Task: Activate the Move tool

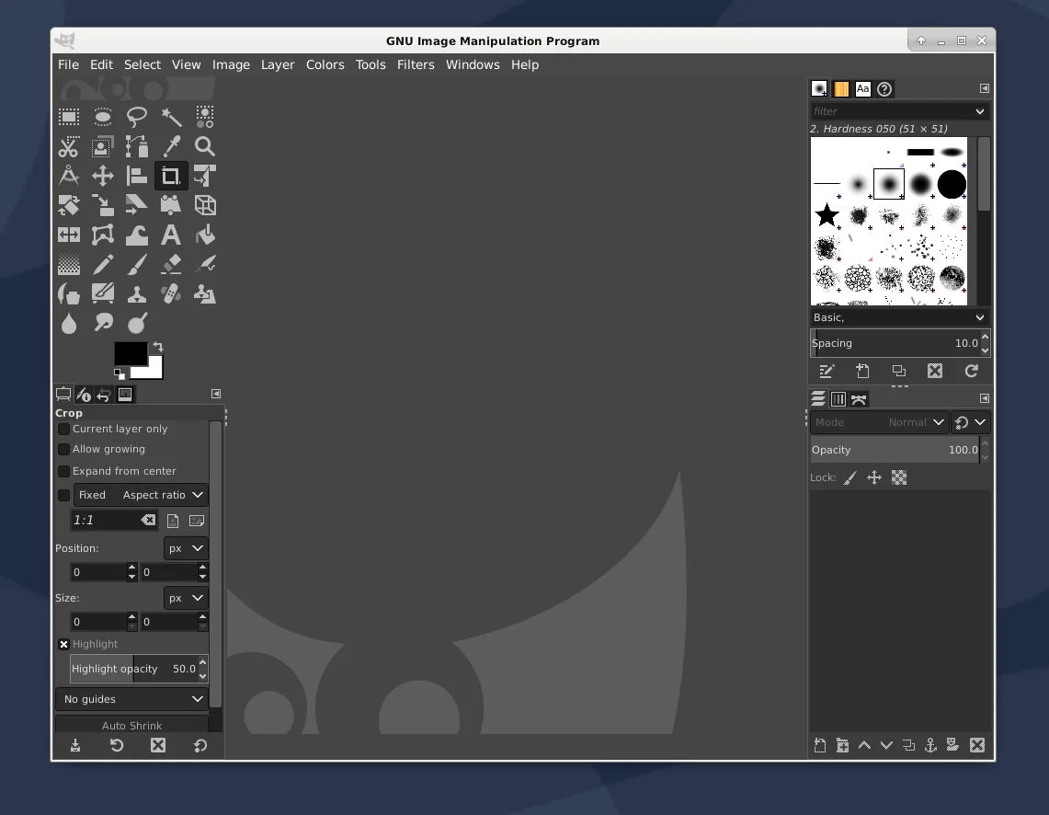Action: [x=103, y=176]
